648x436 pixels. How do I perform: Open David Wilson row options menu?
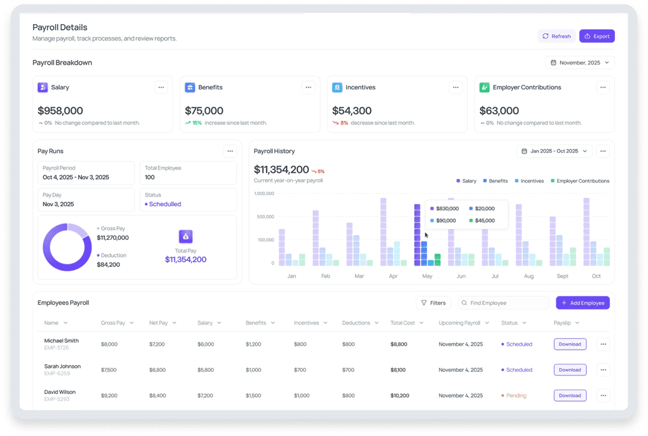point(603,395)
